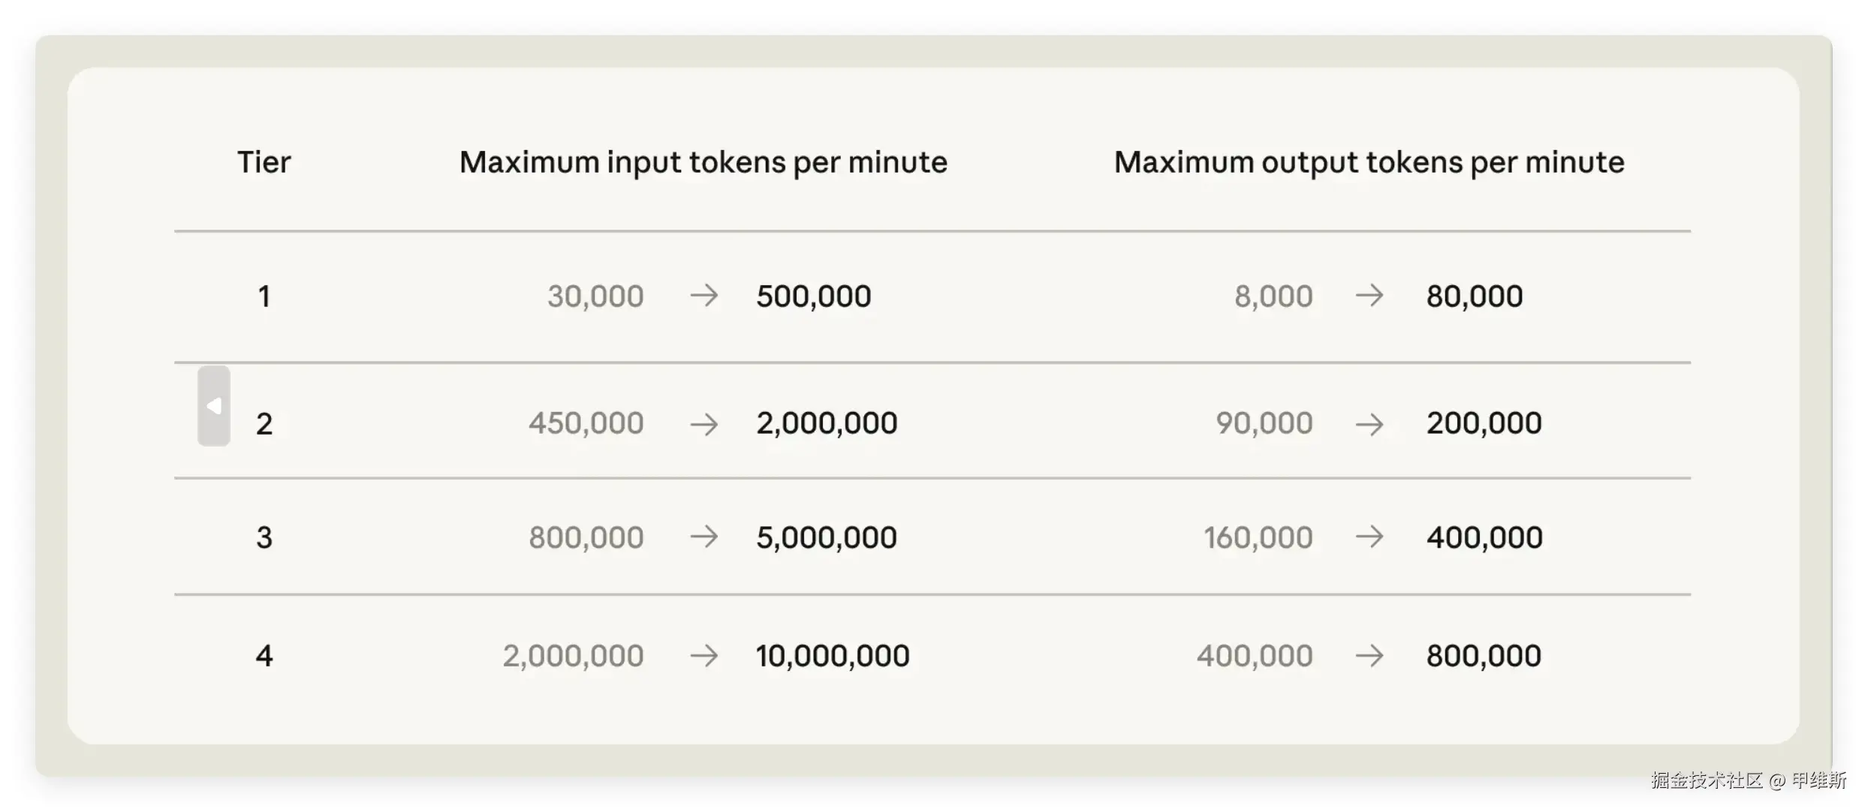
Task: Click tier number 3 cell
Action: point(264,537)
